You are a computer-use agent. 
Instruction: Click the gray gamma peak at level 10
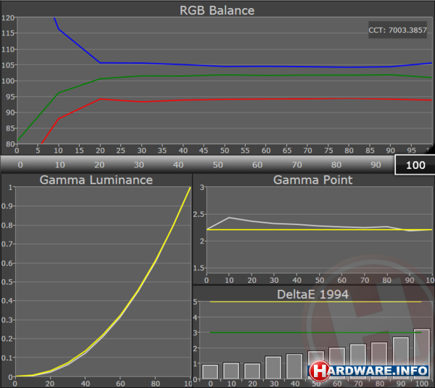(229, 218)
